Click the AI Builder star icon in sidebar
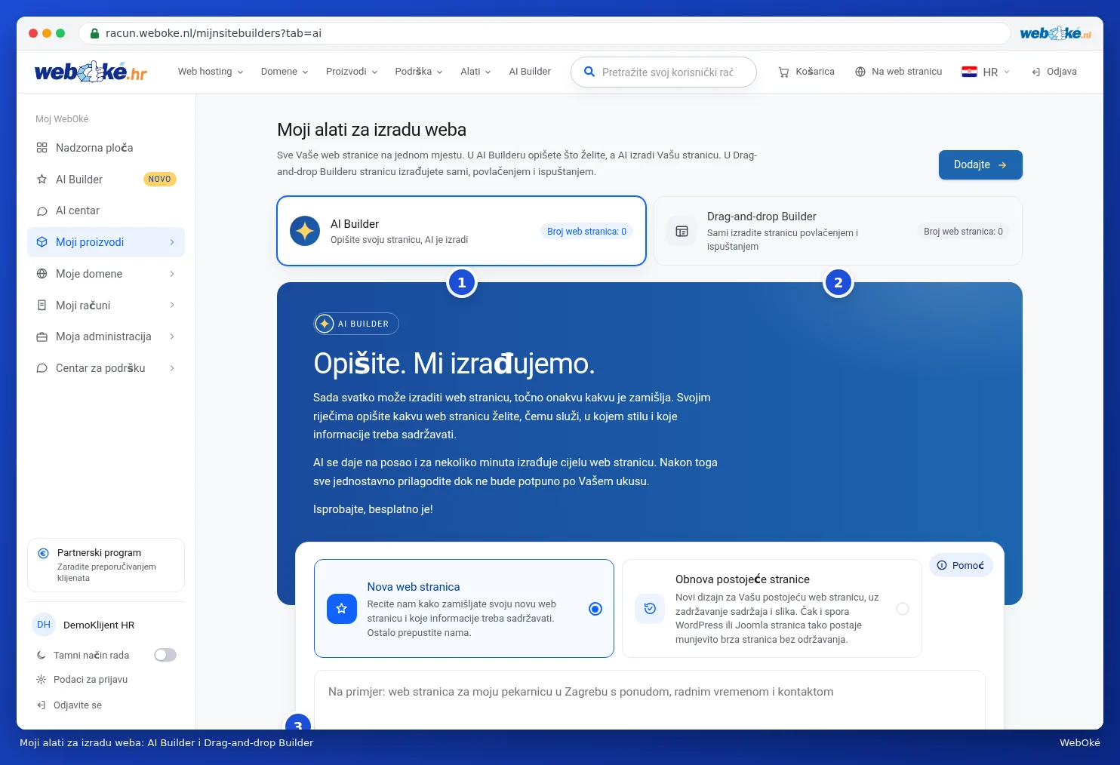This screenshot has height=765, width=1120. tap(42, 180)
